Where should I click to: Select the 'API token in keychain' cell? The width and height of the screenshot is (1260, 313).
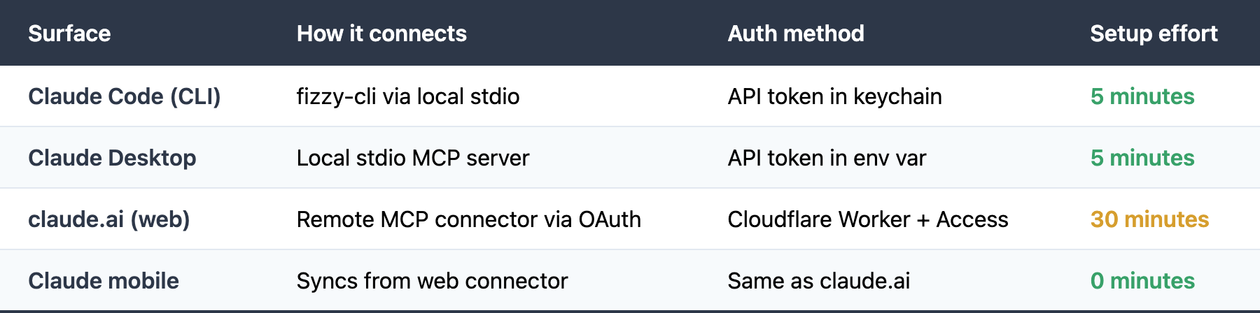pyautogui.click(x=835, y=96)
